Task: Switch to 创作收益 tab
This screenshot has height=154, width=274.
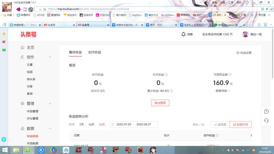Action: (95, 52)
